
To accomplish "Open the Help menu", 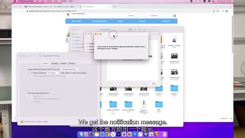I will (71, 1).
